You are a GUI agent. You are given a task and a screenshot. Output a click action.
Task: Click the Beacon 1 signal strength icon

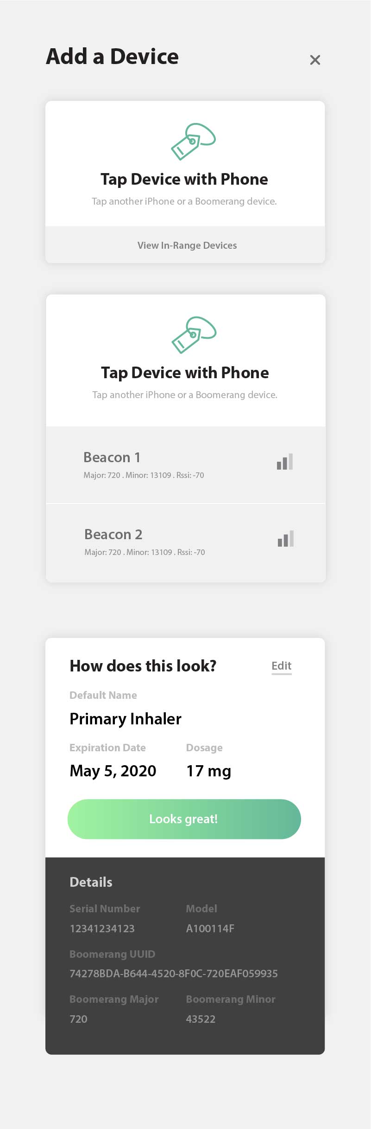pos(285,462)
